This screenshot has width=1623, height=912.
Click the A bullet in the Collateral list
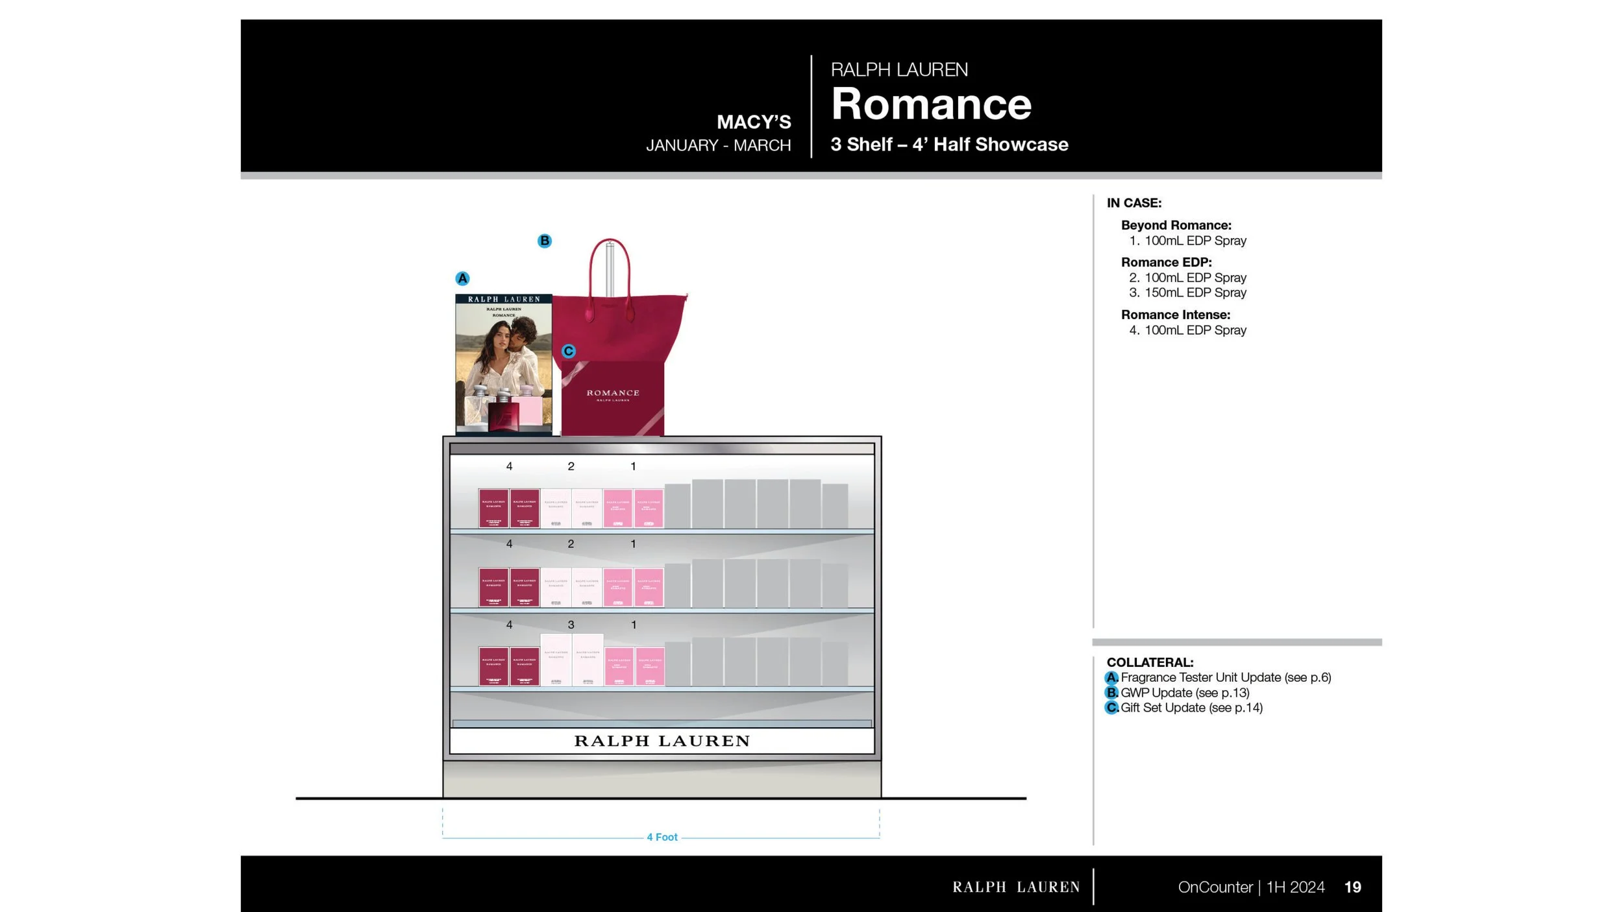coord(1111,677)
